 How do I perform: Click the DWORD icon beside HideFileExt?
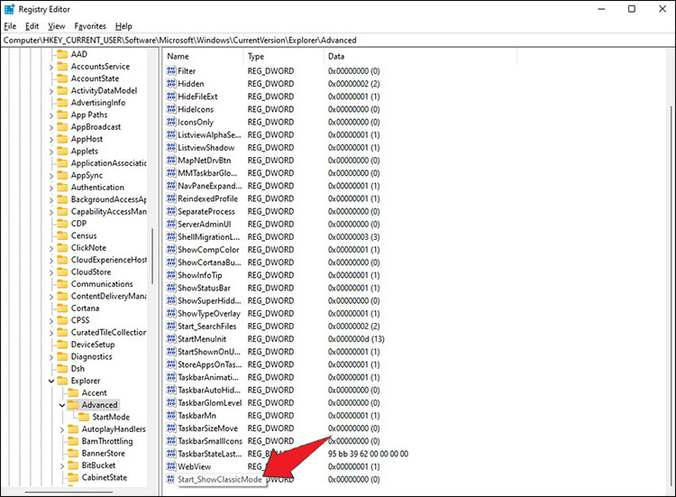[x=171, y=97]
